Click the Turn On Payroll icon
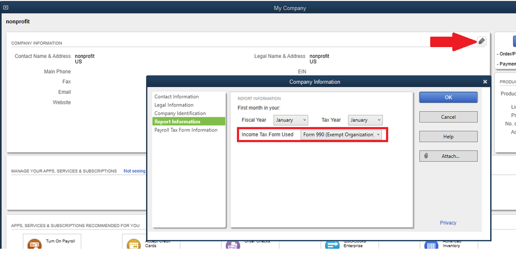This screenshot has width=516, height=255. coord(35,245)
